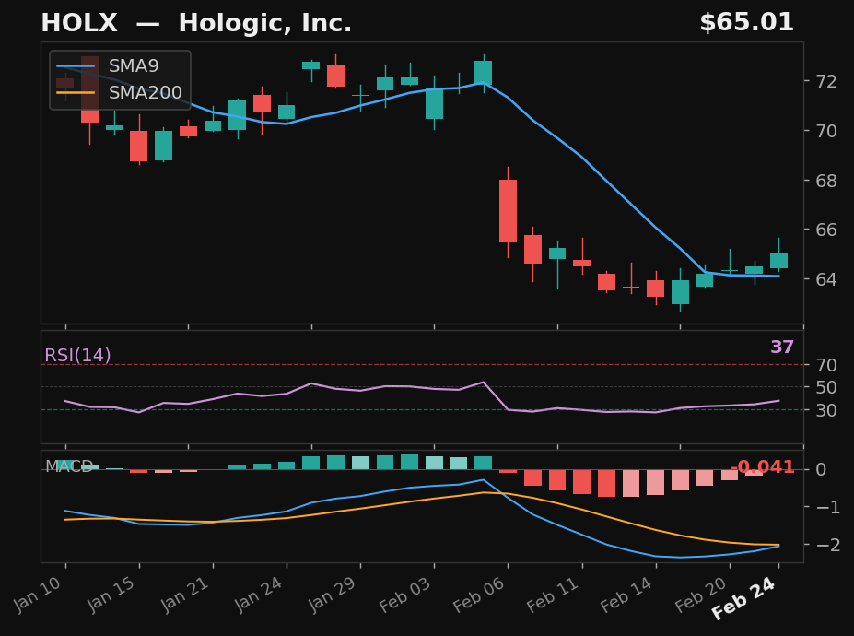
Task: Click the MACD value -0.041
Action: coord(762,467)
